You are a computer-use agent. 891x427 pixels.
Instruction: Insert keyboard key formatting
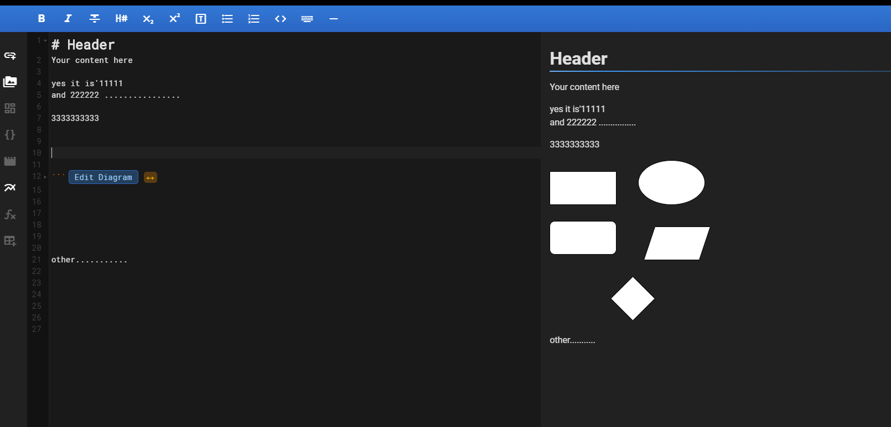coord(307,19)
